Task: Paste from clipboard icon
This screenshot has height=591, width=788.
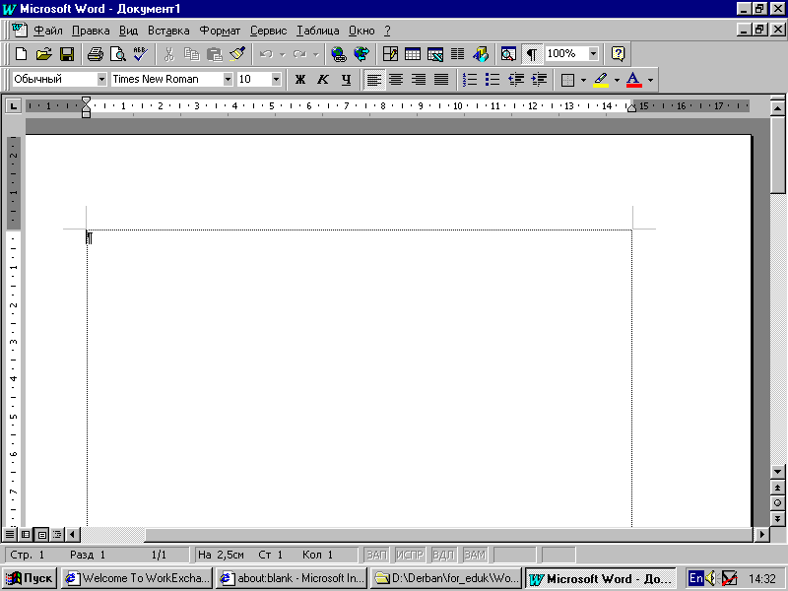Action: [215, 54]
